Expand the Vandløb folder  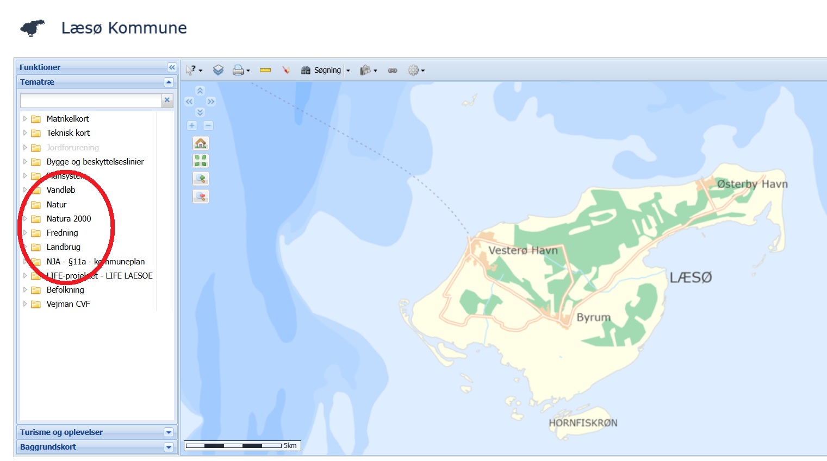(x=25, y=190)
